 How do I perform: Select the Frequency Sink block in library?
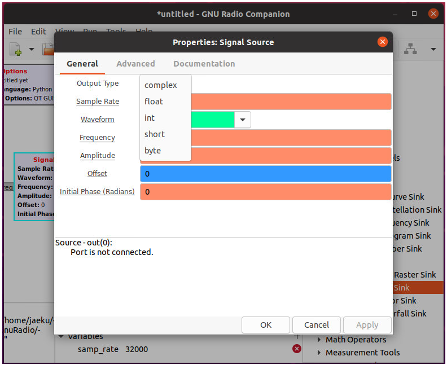(x=411, y=223)
